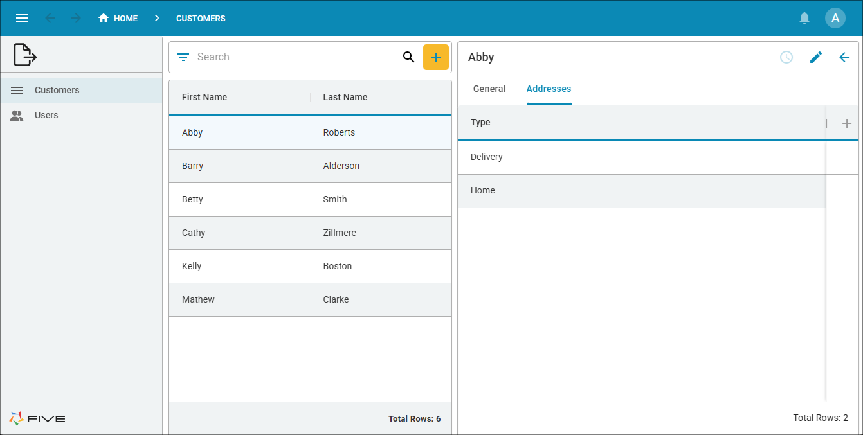Click the logout icon in sidebar
Viewport: 863px width, 435px height.
[x=25, y=55]
